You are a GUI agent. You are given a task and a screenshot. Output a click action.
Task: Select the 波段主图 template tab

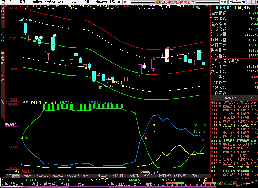[x=88, y=176]
